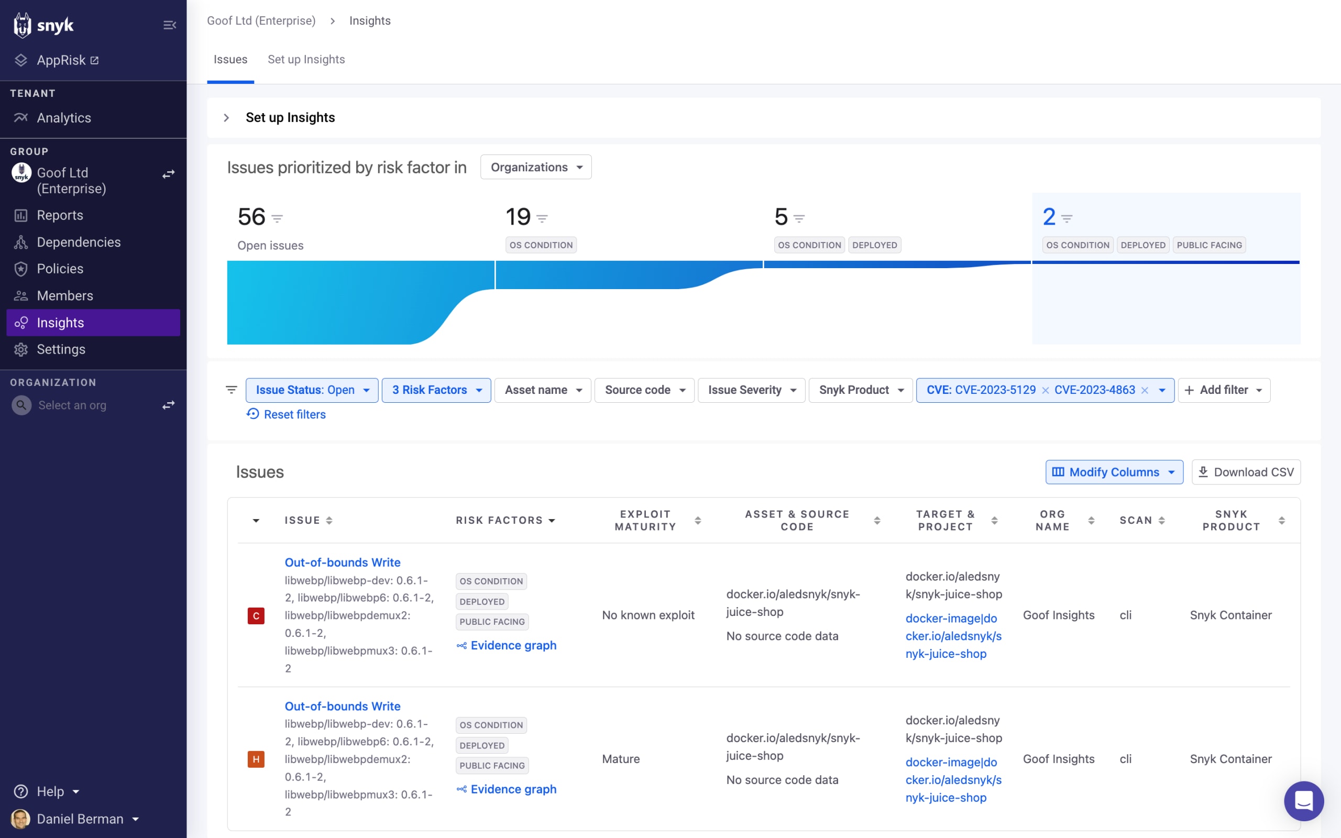Open Evidence graph for the critical issue

click(507, 645)
